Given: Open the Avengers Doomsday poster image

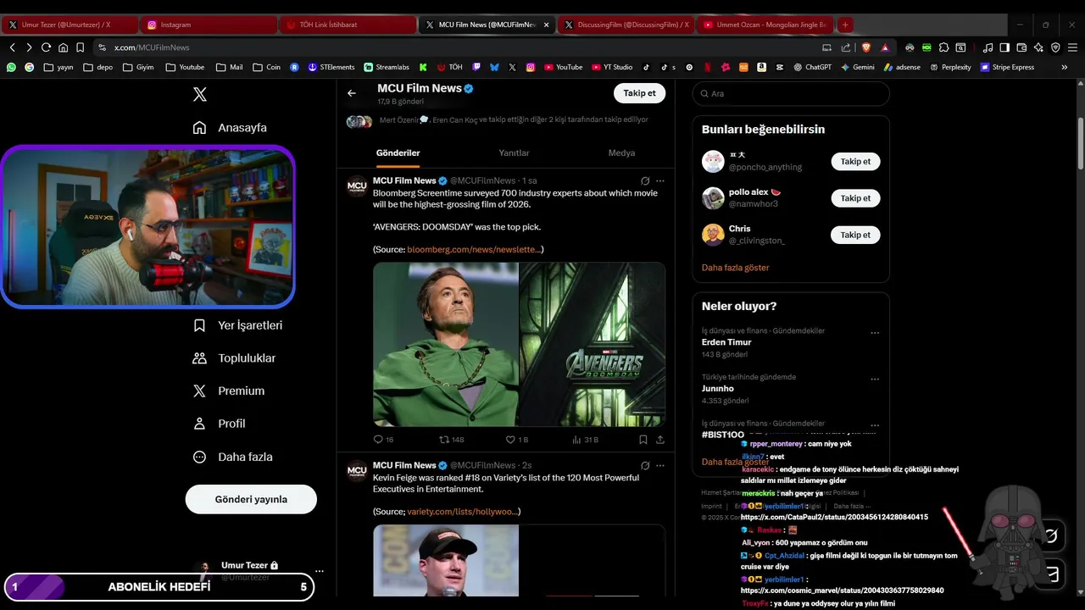Looking at the screenshot, I should 593,344.
